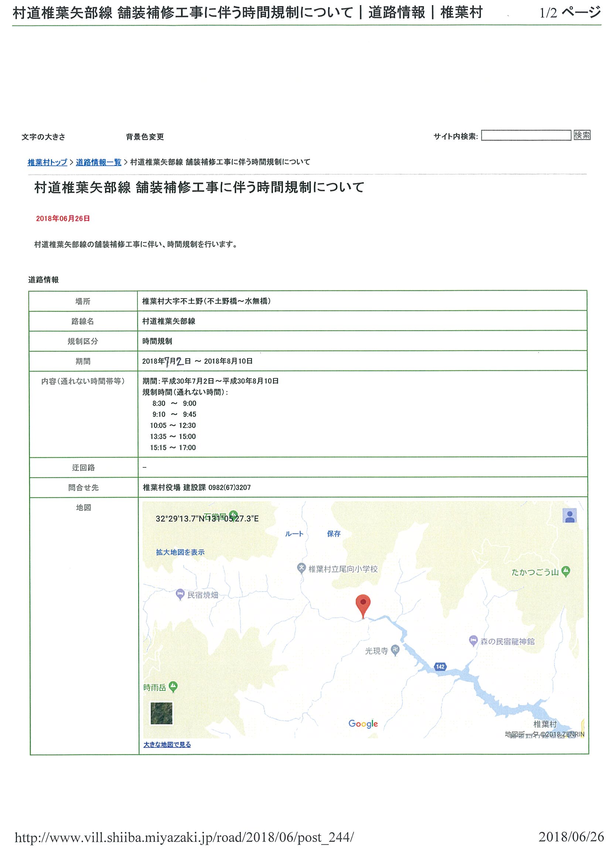Click the 保存 link on the map
The width and height of the screenshot is (611, 864).
334,534
